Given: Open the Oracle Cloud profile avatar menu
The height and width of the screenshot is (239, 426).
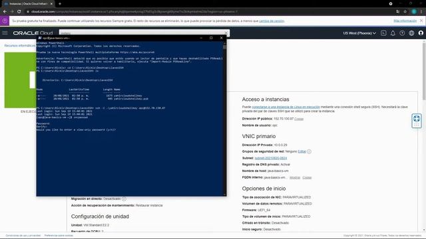Looking at the screenshot, I should coord(421,33).
